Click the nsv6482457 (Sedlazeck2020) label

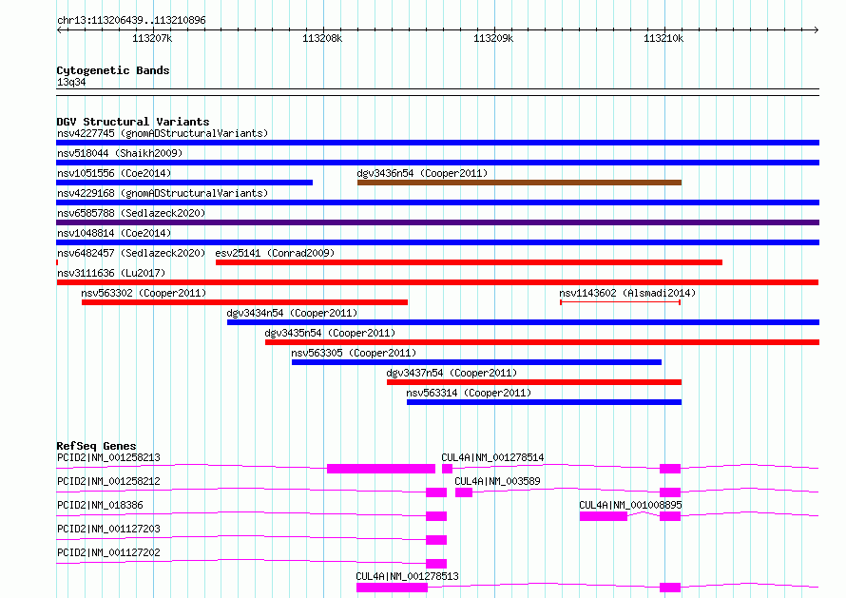click(x=131, y=253)
